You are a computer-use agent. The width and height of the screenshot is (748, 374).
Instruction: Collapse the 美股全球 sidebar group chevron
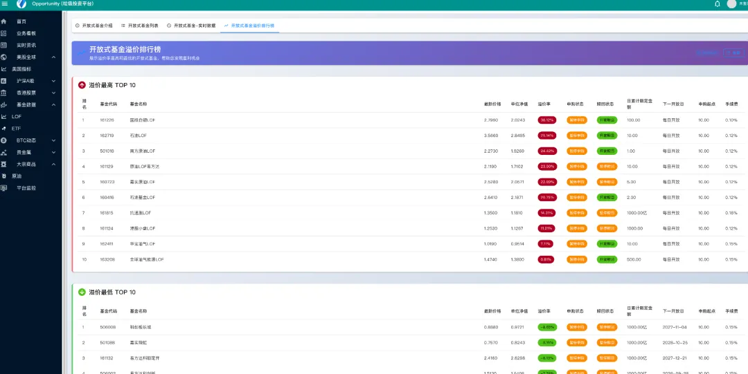[53, 57]
